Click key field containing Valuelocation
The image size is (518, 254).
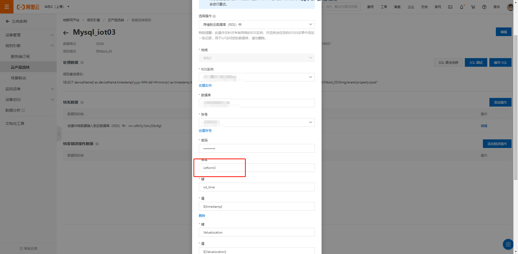(x=257, y=232)
